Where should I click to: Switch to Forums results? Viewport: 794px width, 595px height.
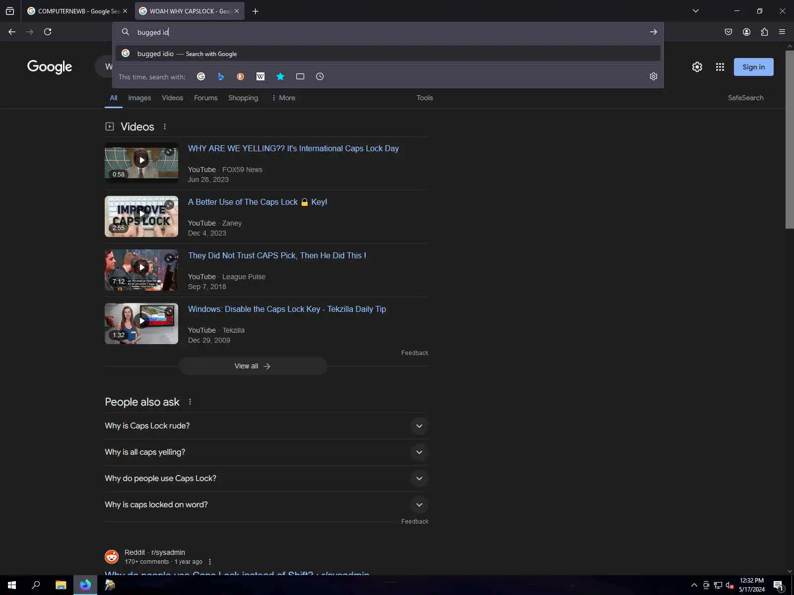206,98
